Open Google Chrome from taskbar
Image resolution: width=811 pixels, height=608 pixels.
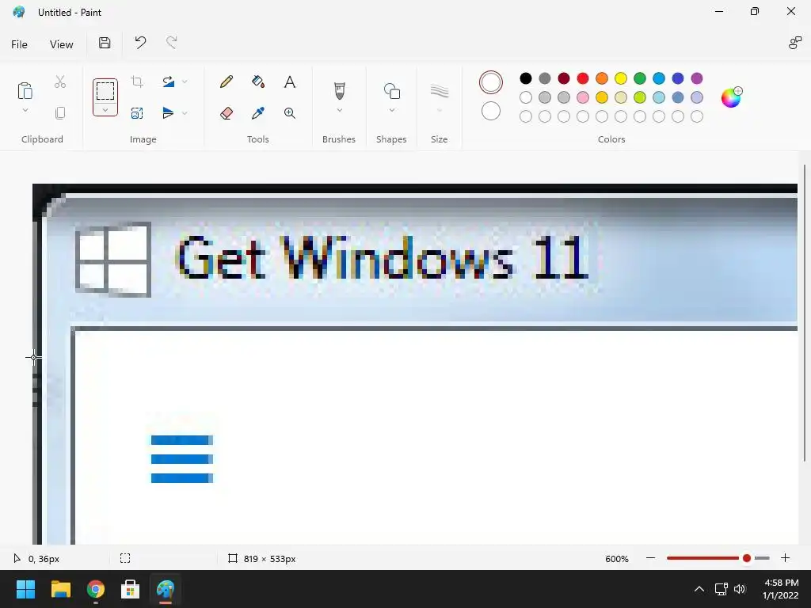[96, 589]
